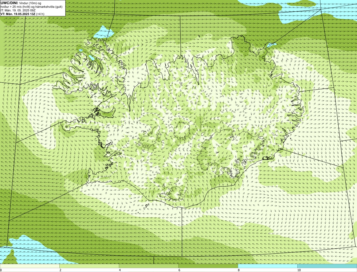Click the pale yellow 0–2 color scale segment
This screenshot has height=272, width=357.
coord(30,266)
